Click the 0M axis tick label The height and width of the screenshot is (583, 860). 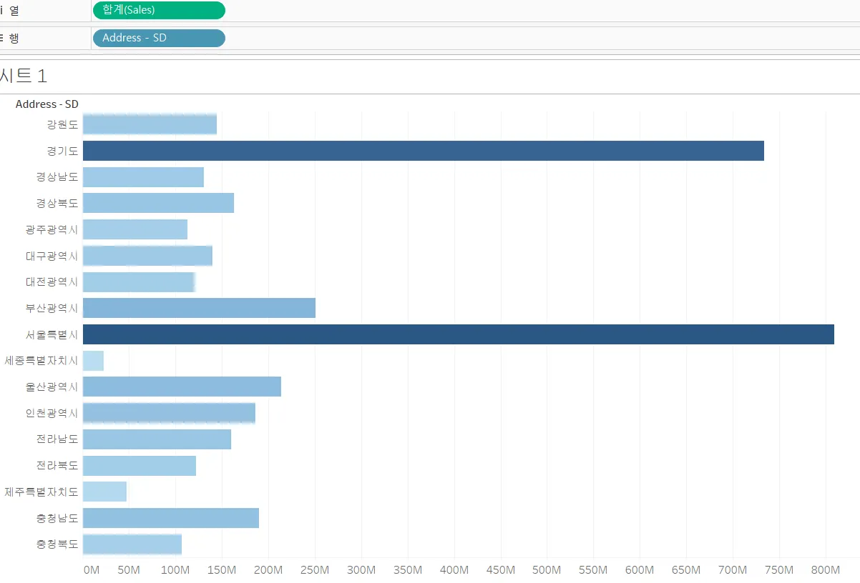click(x=92, y=570)
